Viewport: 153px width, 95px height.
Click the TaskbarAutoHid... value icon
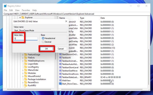click(x=60, y=64)
